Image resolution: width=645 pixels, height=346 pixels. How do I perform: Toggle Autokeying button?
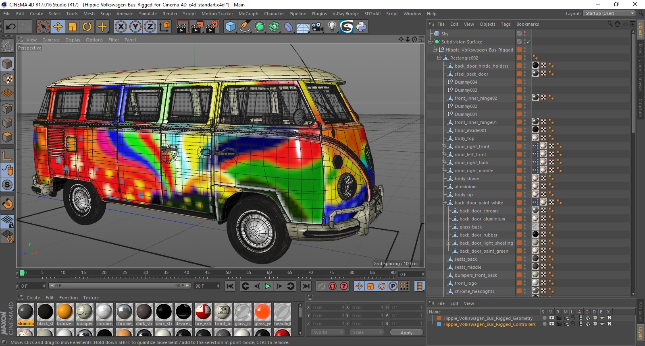[332, 286]
